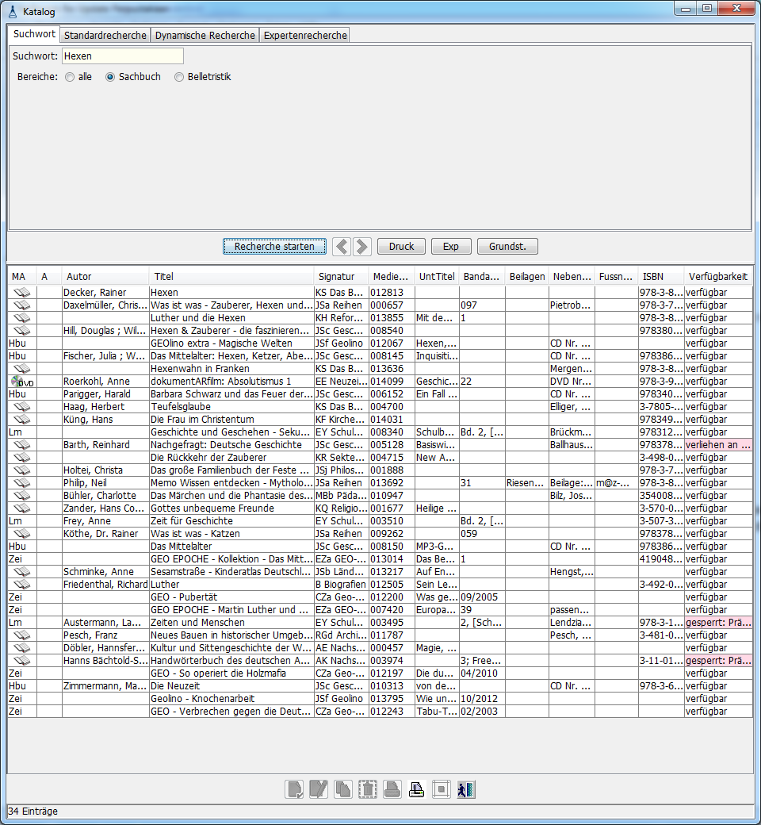Select the 'Belletristik' radio button

[x=179, y=77]
